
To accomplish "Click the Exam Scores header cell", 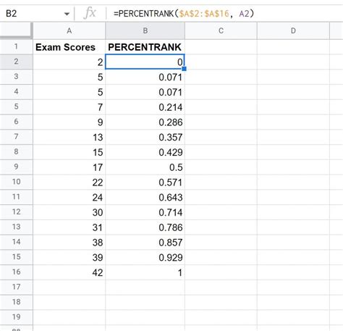I will (x=69, y=47).
